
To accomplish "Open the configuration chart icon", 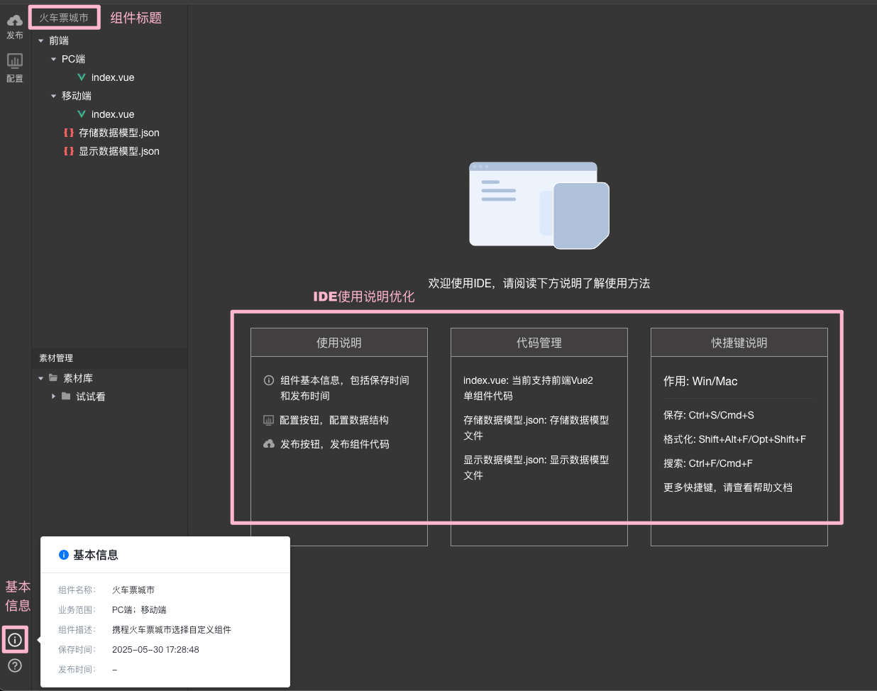I will point(15,61).
